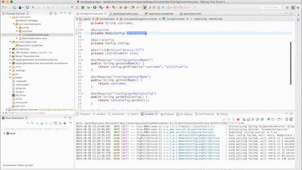Switch to apollo/pom.xml editor tab
Image resolution: width=302 pixels, height=170 pixels.
192,14
